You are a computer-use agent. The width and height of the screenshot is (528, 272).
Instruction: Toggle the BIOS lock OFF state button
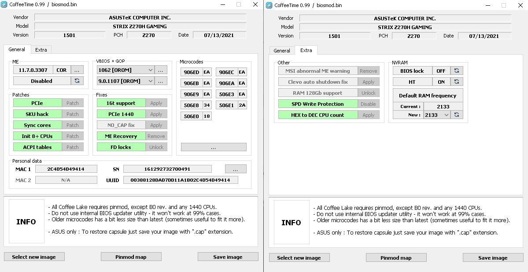point(441,71)
